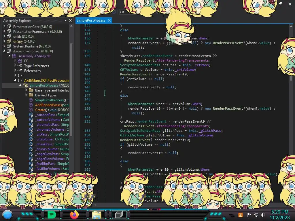Click the AddRenderPasses method icon
The image size is (295, 221).
[x=31, y=105]
